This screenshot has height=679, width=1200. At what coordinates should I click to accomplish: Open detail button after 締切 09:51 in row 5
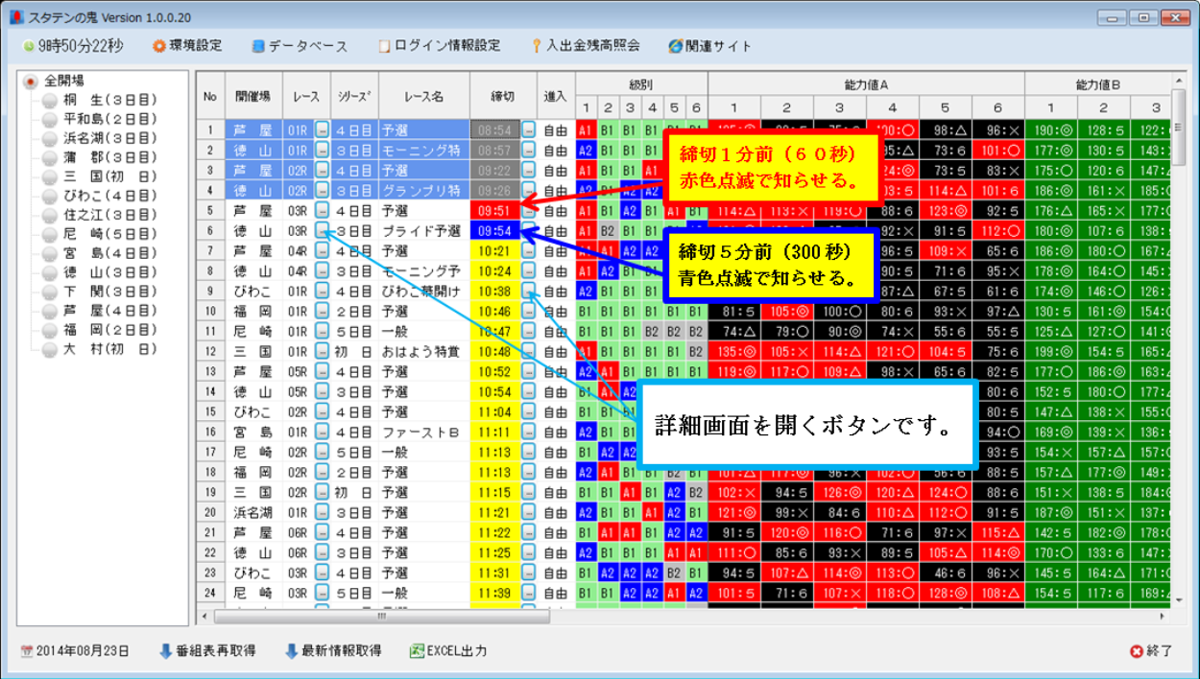tap(529, 210)
